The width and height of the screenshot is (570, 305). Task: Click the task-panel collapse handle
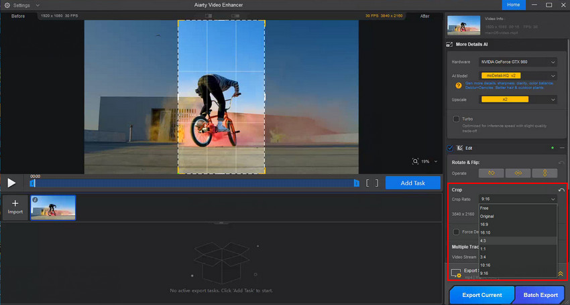click(x=221, y=223)
